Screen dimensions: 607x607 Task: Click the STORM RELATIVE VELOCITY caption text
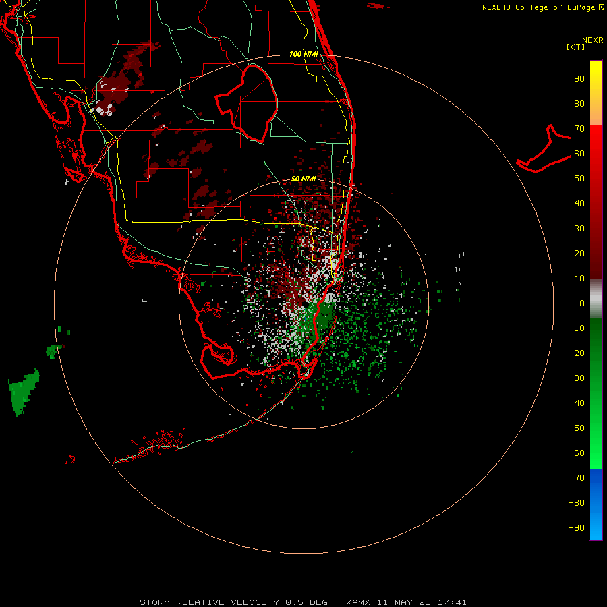[209, 602]
